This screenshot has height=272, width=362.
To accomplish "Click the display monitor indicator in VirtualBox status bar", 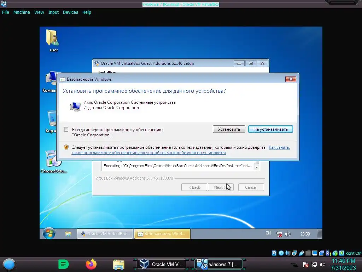I will (x=315, y=253).
